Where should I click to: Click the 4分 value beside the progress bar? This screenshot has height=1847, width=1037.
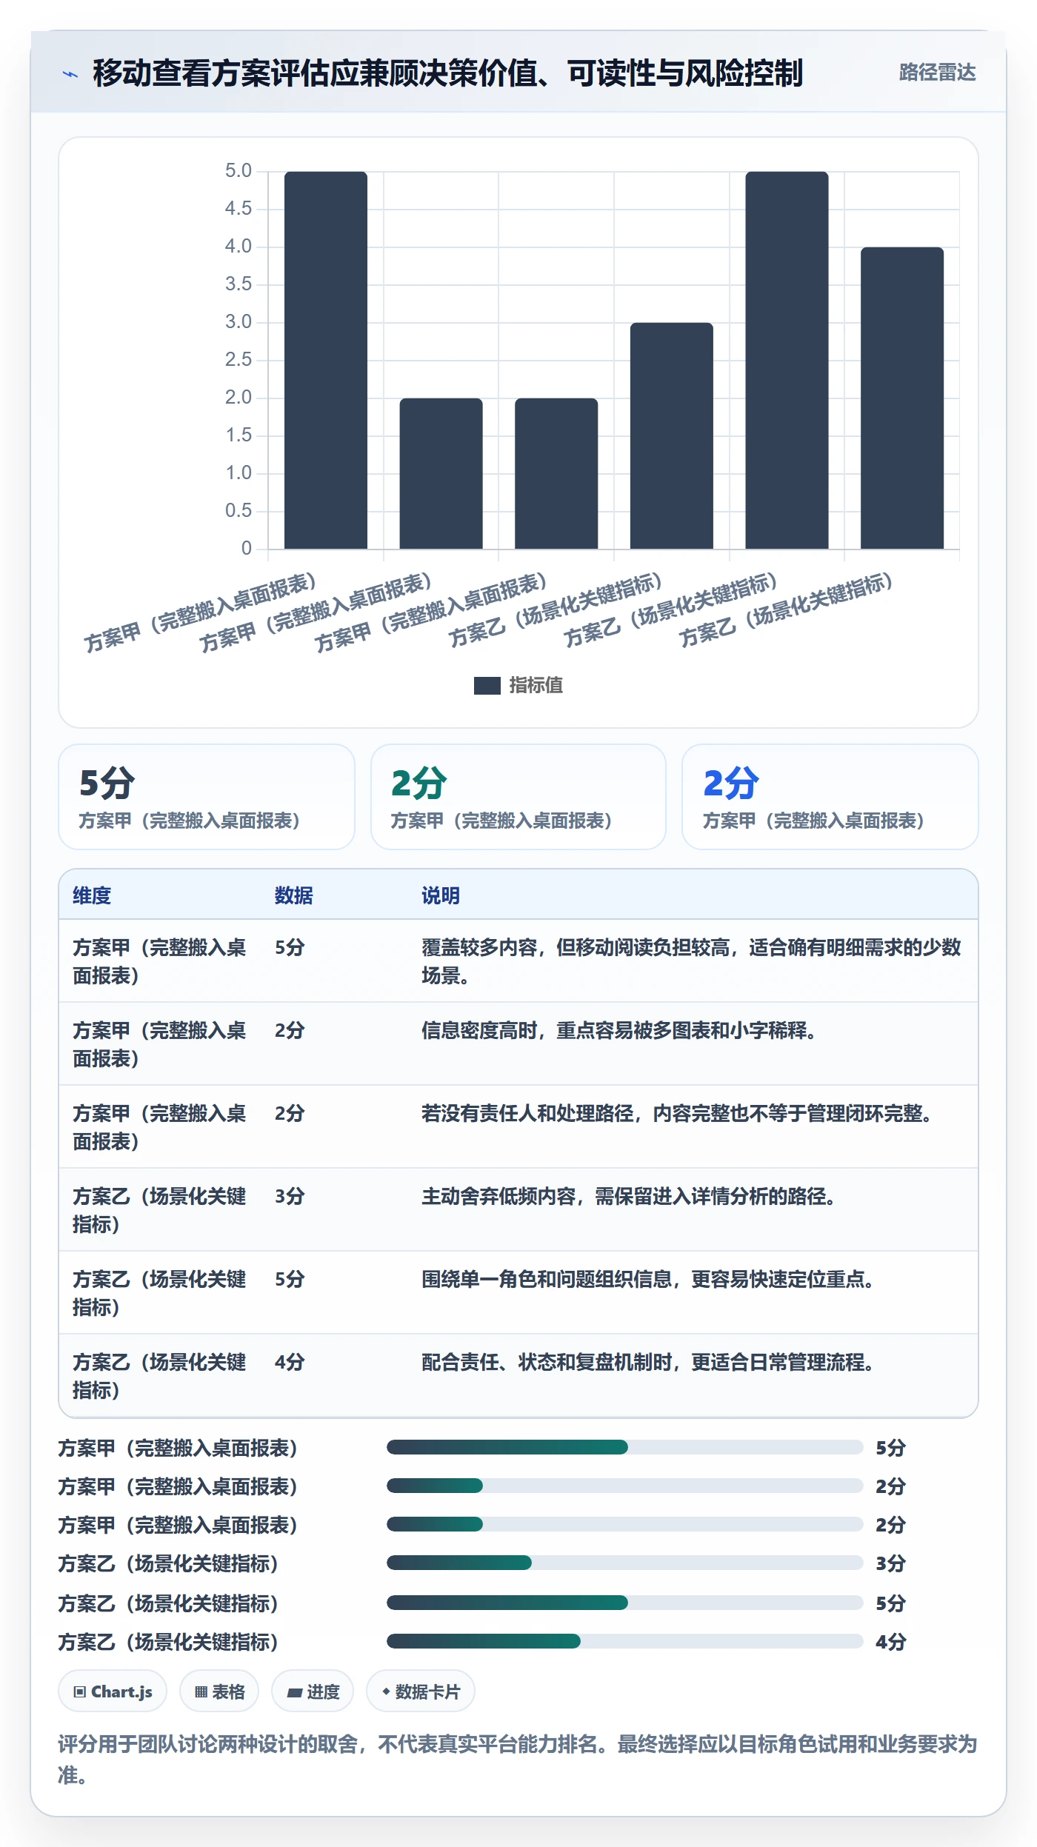[x=890, y=1642]
